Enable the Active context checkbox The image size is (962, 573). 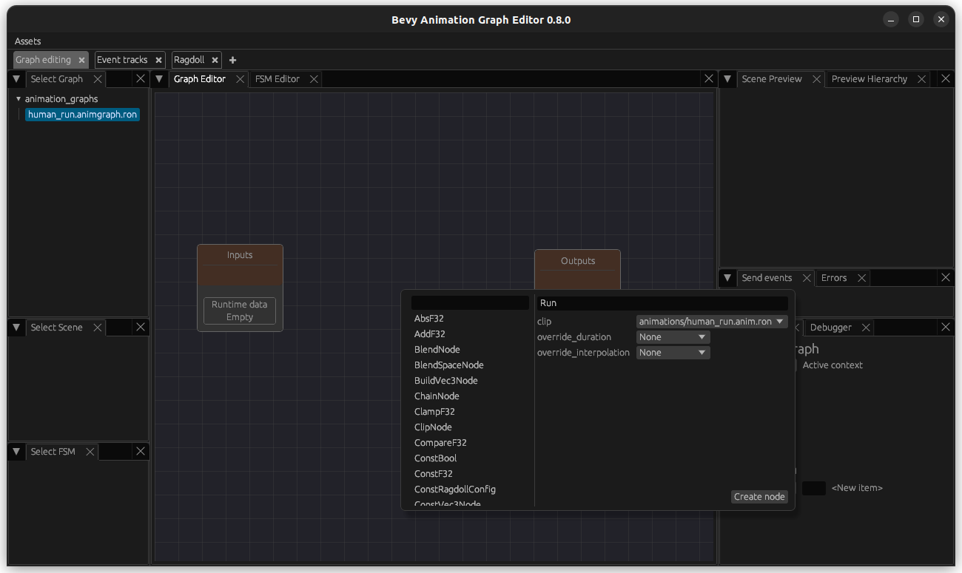coord(795,365)
